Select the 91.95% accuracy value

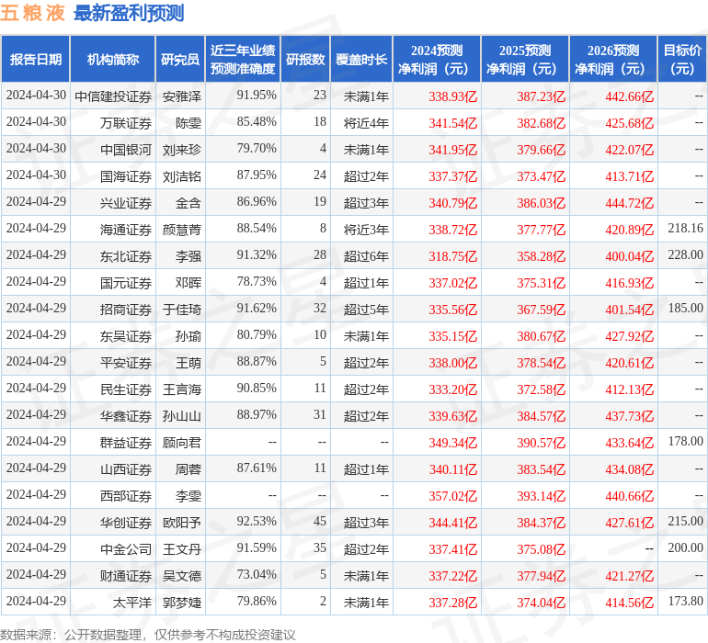(x=257, y=96)
